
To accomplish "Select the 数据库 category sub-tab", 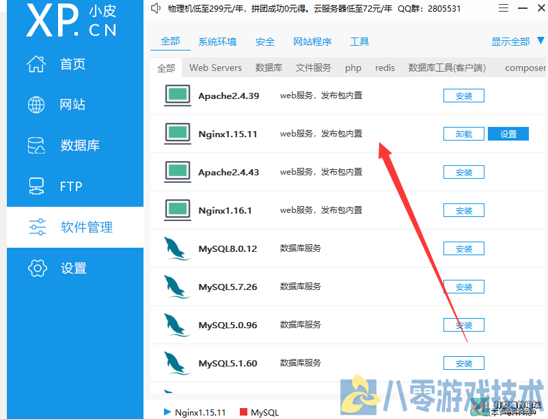I will (x=269, y=68).
